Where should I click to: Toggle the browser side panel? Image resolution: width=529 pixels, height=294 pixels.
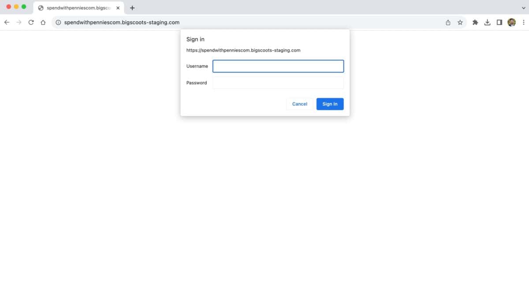point(499,23)
